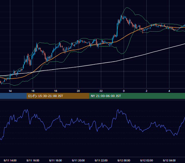Click the 9/11 16:00 indicator axis label

click(x=33, y=160)
